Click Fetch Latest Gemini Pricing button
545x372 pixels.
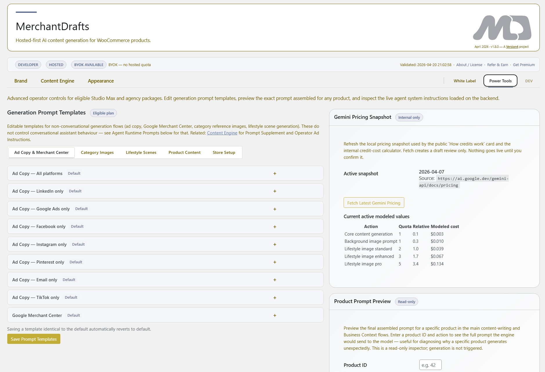tap(374, 203)
